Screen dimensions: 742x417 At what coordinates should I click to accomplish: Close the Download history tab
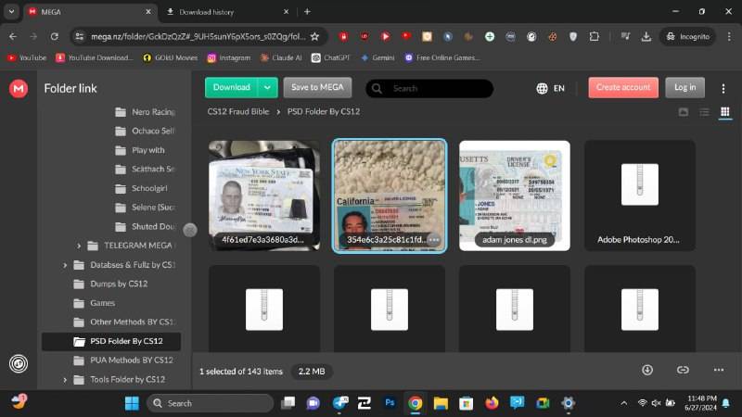pos(286,11)
